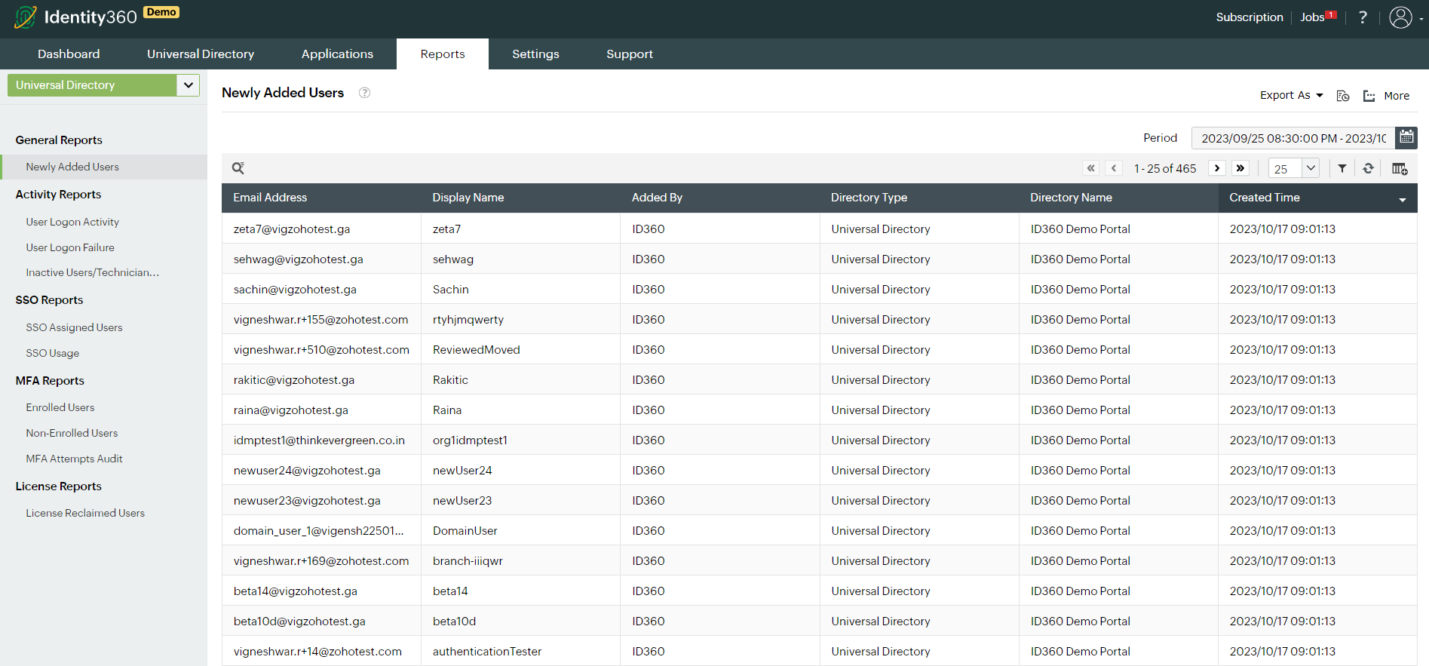The height and width of the screenshot is (666, 1429).
Task: Click the help icon beside Newly Added Users
Action: click(x=364, y=93)
